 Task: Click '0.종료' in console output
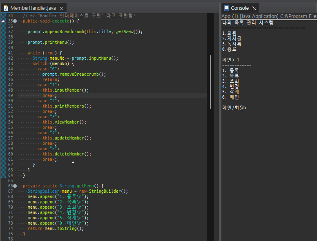coord(229,49)
